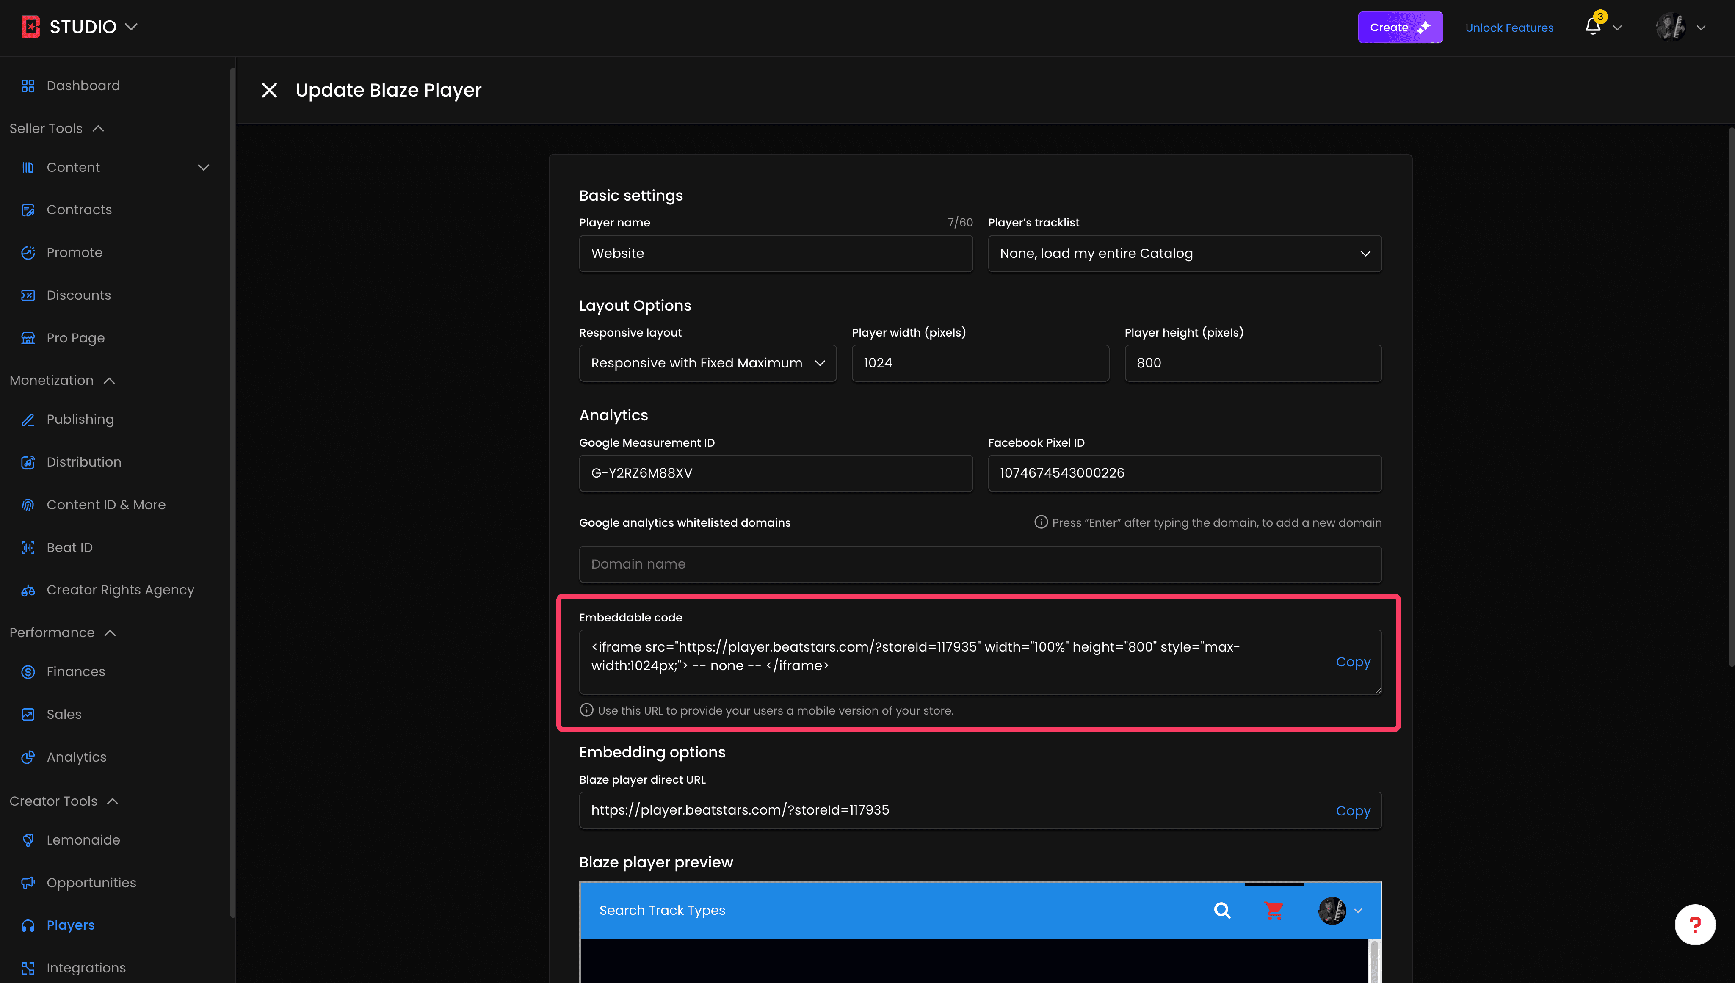
Task: Open the Player's tracklist dropdown
Action: (1184, 253)
